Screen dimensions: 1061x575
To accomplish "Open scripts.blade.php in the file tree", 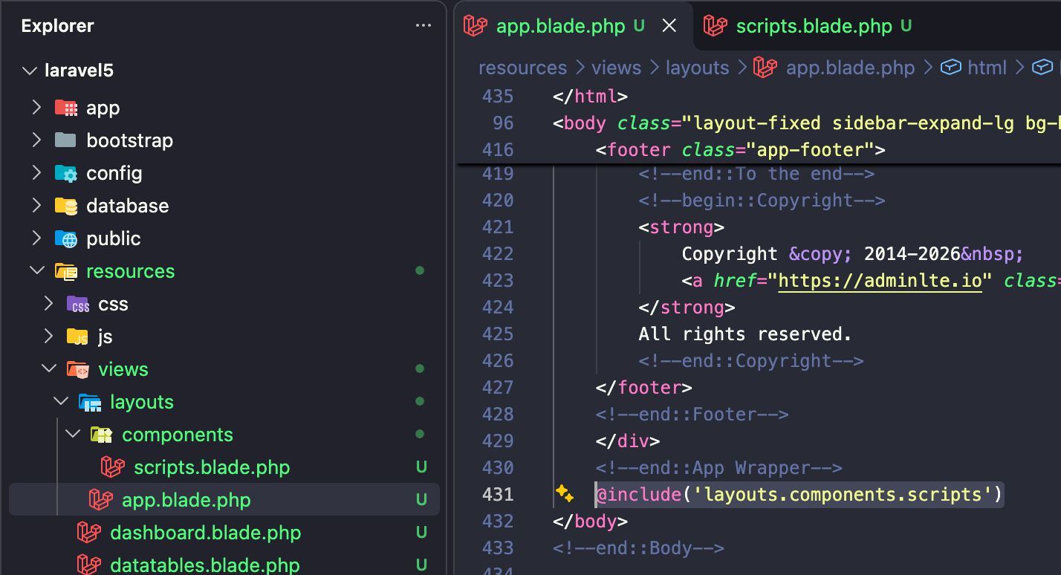I will (x=224, y=467).
